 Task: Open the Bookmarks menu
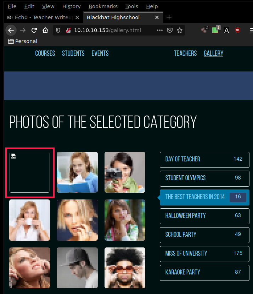point(103,6)
